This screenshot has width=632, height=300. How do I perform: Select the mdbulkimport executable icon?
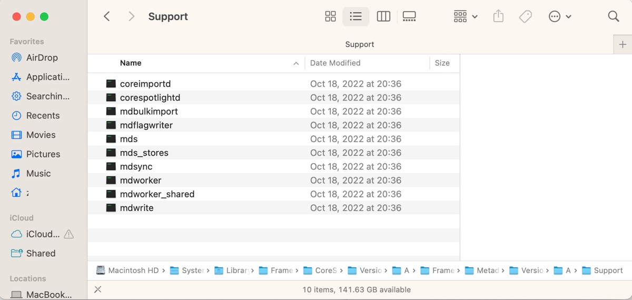point(111,111)
